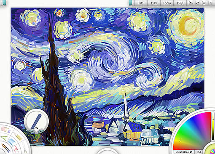Click the luminance slider beside color picker
The height and width of the screenshot is (154, 215).
213,125
